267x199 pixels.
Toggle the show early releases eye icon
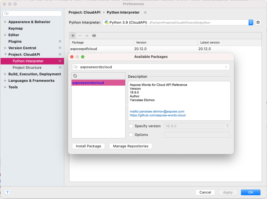[x=94, y=36]
